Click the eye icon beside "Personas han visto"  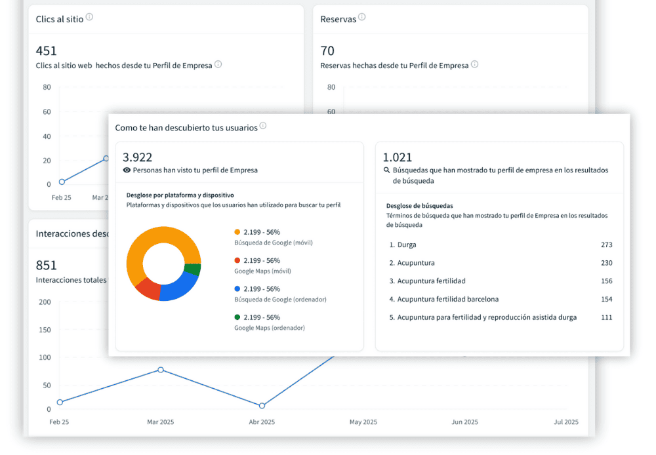click(127, 170)
